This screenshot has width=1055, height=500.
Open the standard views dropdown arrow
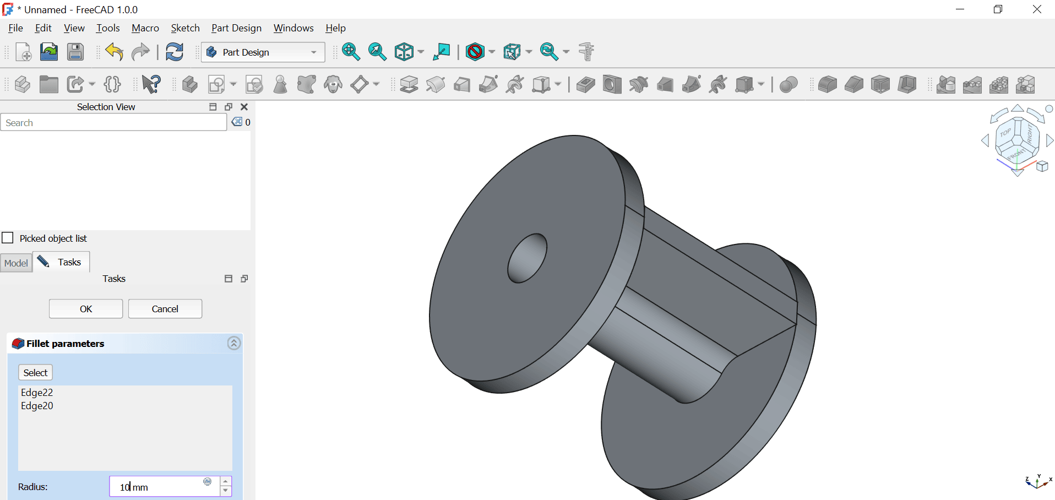pos(421,52)
